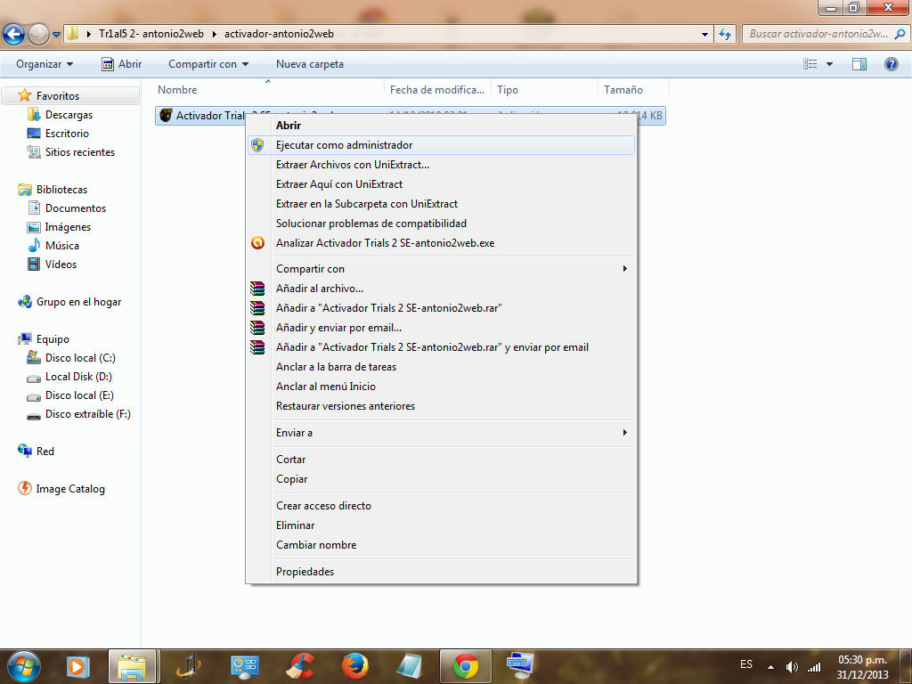Click the Buscar search field
The image size is (912, 684).
coord(818,35)
